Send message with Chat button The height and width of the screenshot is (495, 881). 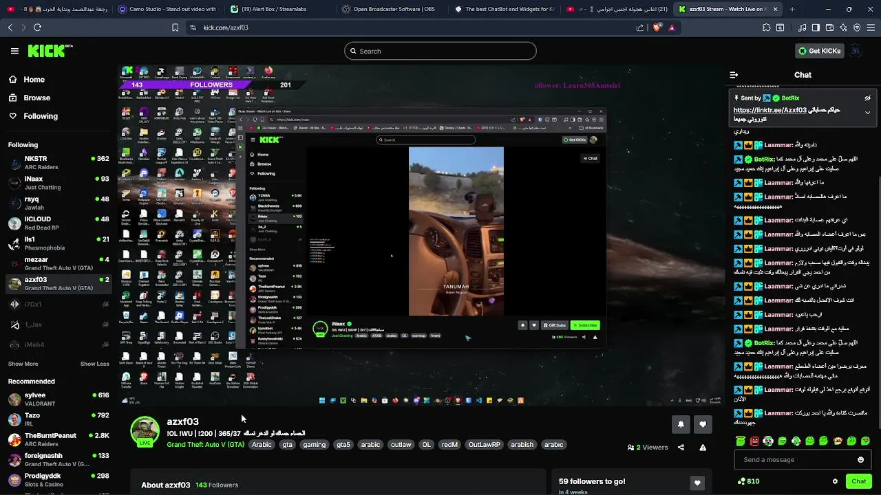click(858, 481)
